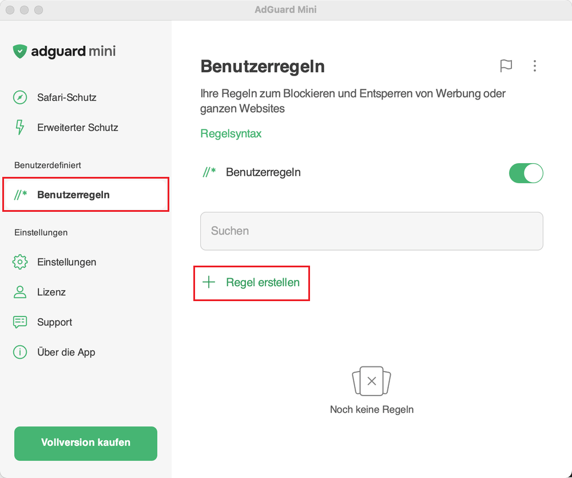This screenshot has width=572, height=478.
Task: Open the Regelsyntax link
Action: pos(231,133)
